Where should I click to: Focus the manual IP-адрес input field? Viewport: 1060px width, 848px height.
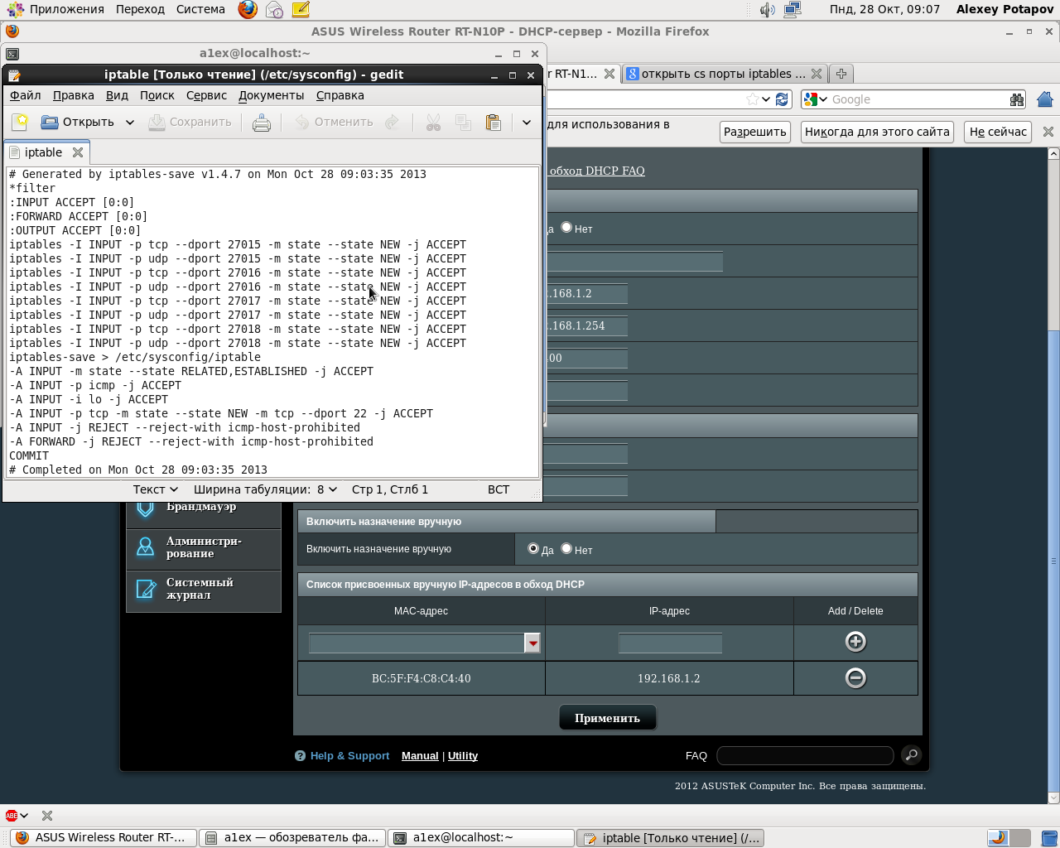coord(670,643)
